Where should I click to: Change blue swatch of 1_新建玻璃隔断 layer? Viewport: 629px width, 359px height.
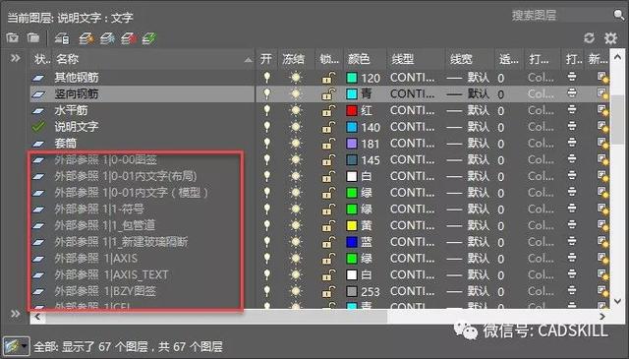[x=352, y=242]
